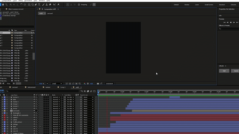
Task: Expand the [carousel] layer properties
Action: pos(2,111)
